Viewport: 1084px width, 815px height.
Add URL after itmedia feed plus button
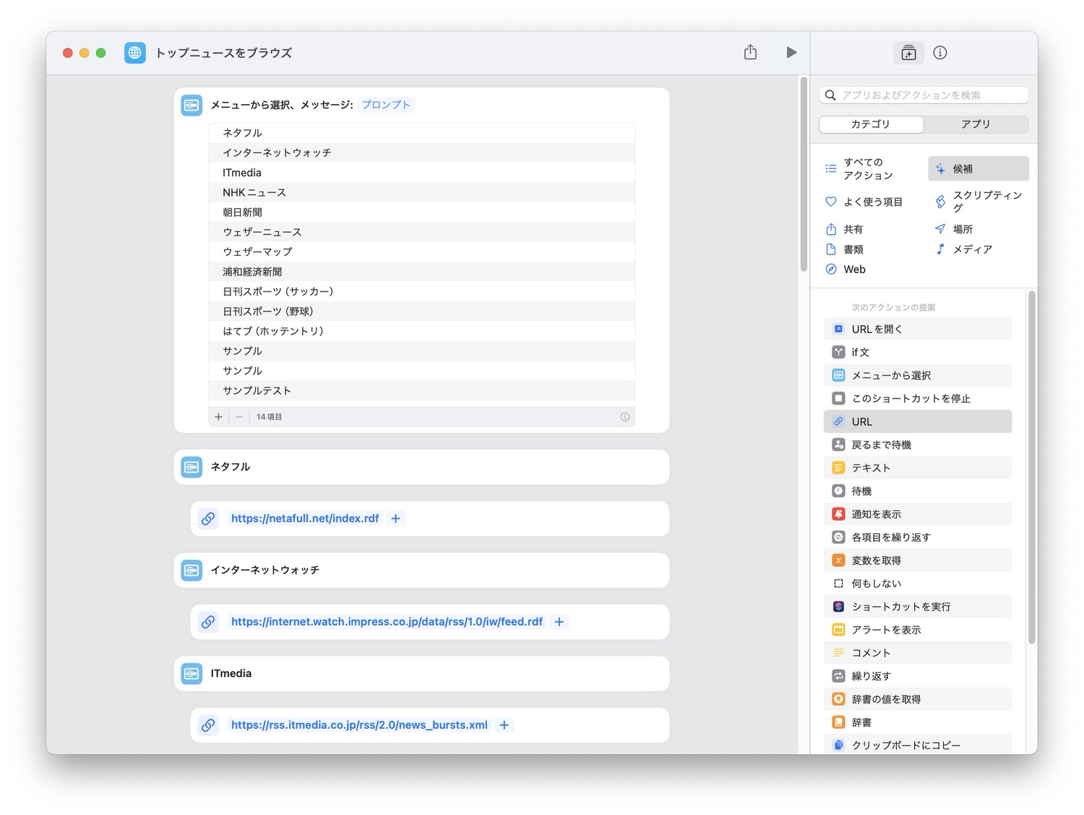tap(504, 725)
